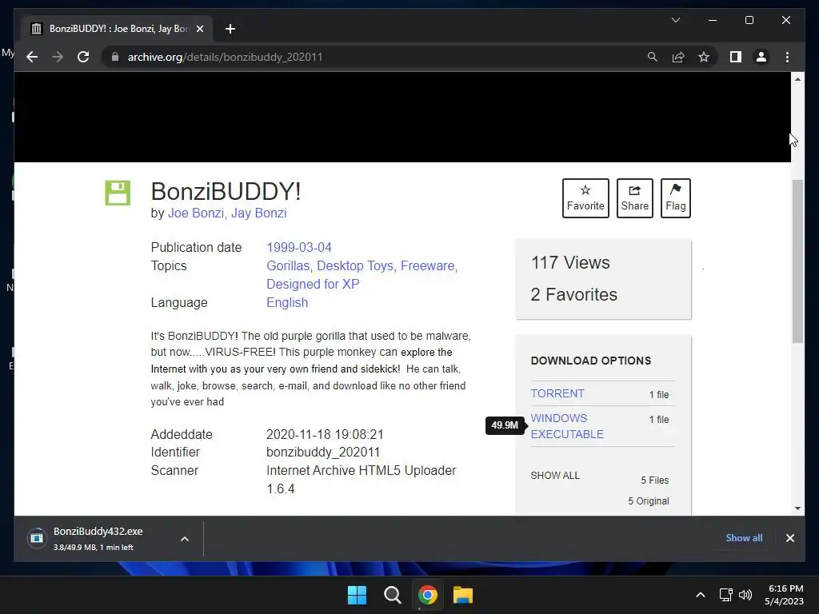Click the share page icon in address bar

[678, 57]
